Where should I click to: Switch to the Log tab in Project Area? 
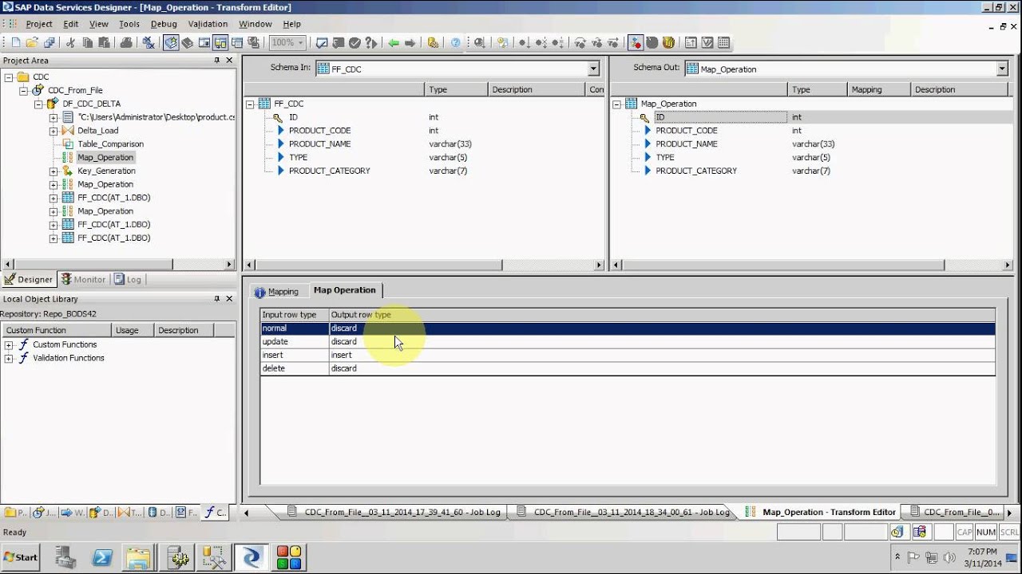(127, 280)
